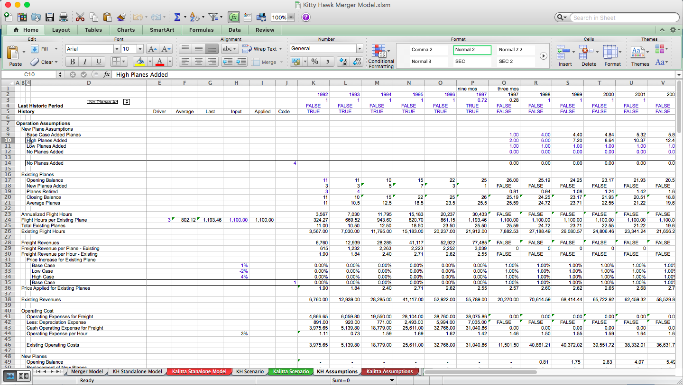Open the Kalitta Scenario sheet tab
This screenshot has height=385, width=683.
291,371
